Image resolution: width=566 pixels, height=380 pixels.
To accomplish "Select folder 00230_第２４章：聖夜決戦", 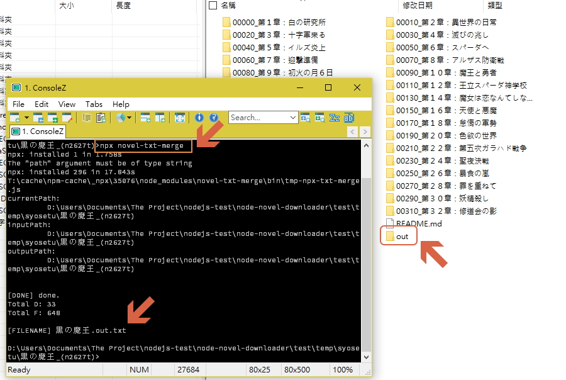I will click(x=438, y=160).
